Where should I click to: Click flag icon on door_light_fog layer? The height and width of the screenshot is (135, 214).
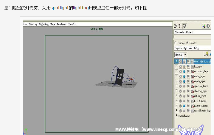click(x=188, y=62)
